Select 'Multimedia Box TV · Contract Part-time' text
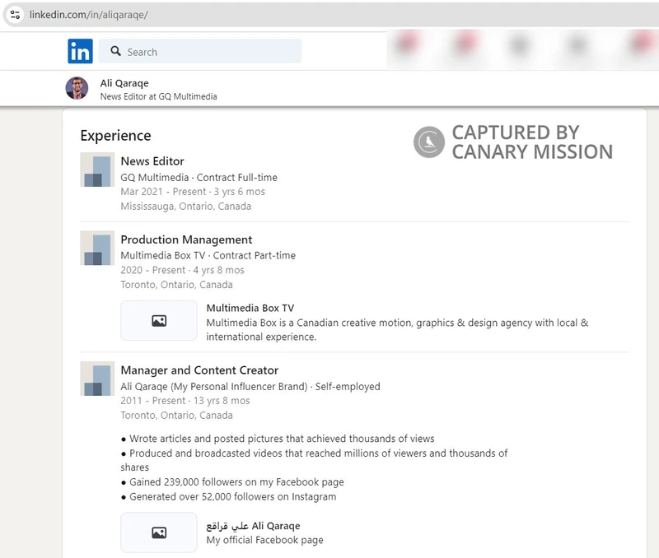This screenshot has width=659, height=558. (x=208, y=255)
